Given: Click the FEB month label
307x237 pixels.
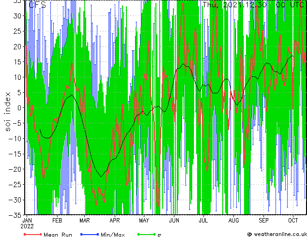Looking at the screenshot, I should click(x=57, y=221).
